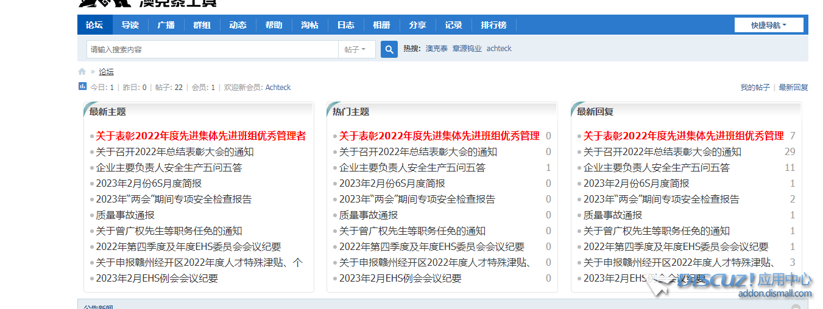Open 关于申报赣州经开区 post in 最新主题
The width and height of the screenshot is (823, 309).
[199, 263]
